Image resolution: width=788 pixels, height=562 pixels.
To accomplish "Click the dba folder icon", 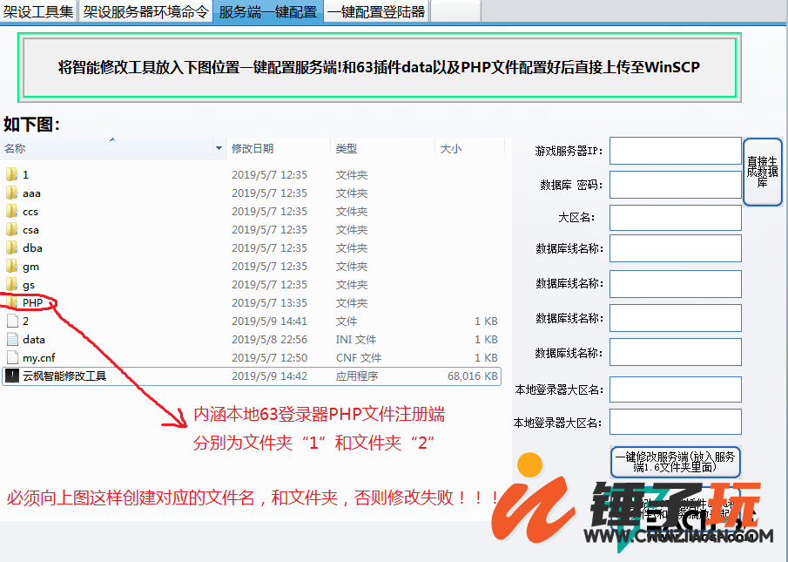I will coord(11,248).
